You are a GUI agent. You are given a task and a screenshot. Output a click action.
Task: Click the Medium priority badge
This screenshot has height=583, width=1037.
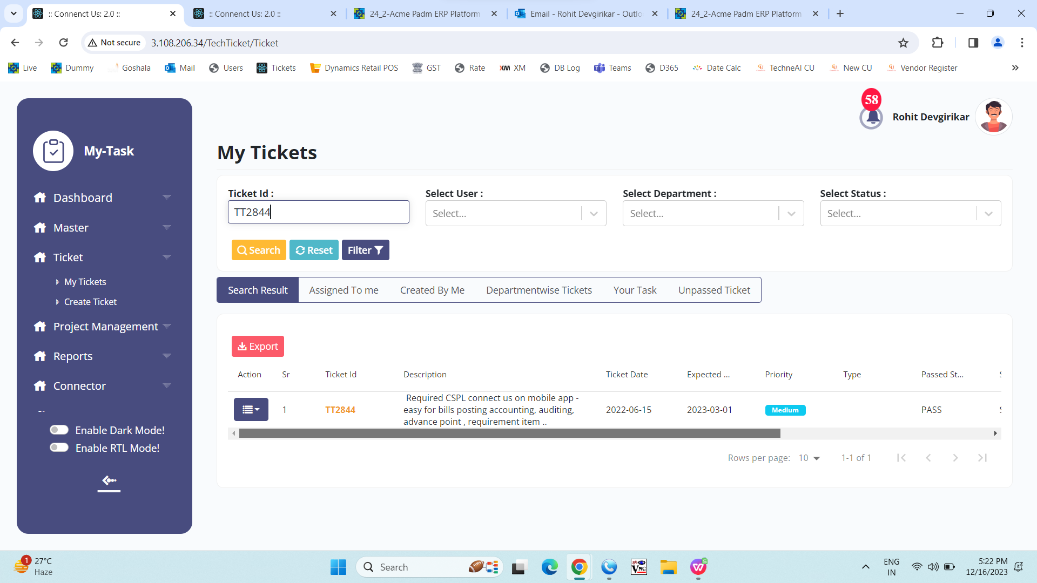point(785,410)
